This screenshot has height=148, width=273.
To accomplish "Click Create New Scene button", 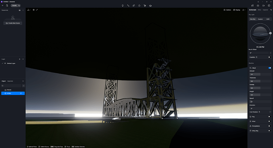I will (x=13, y=23).
